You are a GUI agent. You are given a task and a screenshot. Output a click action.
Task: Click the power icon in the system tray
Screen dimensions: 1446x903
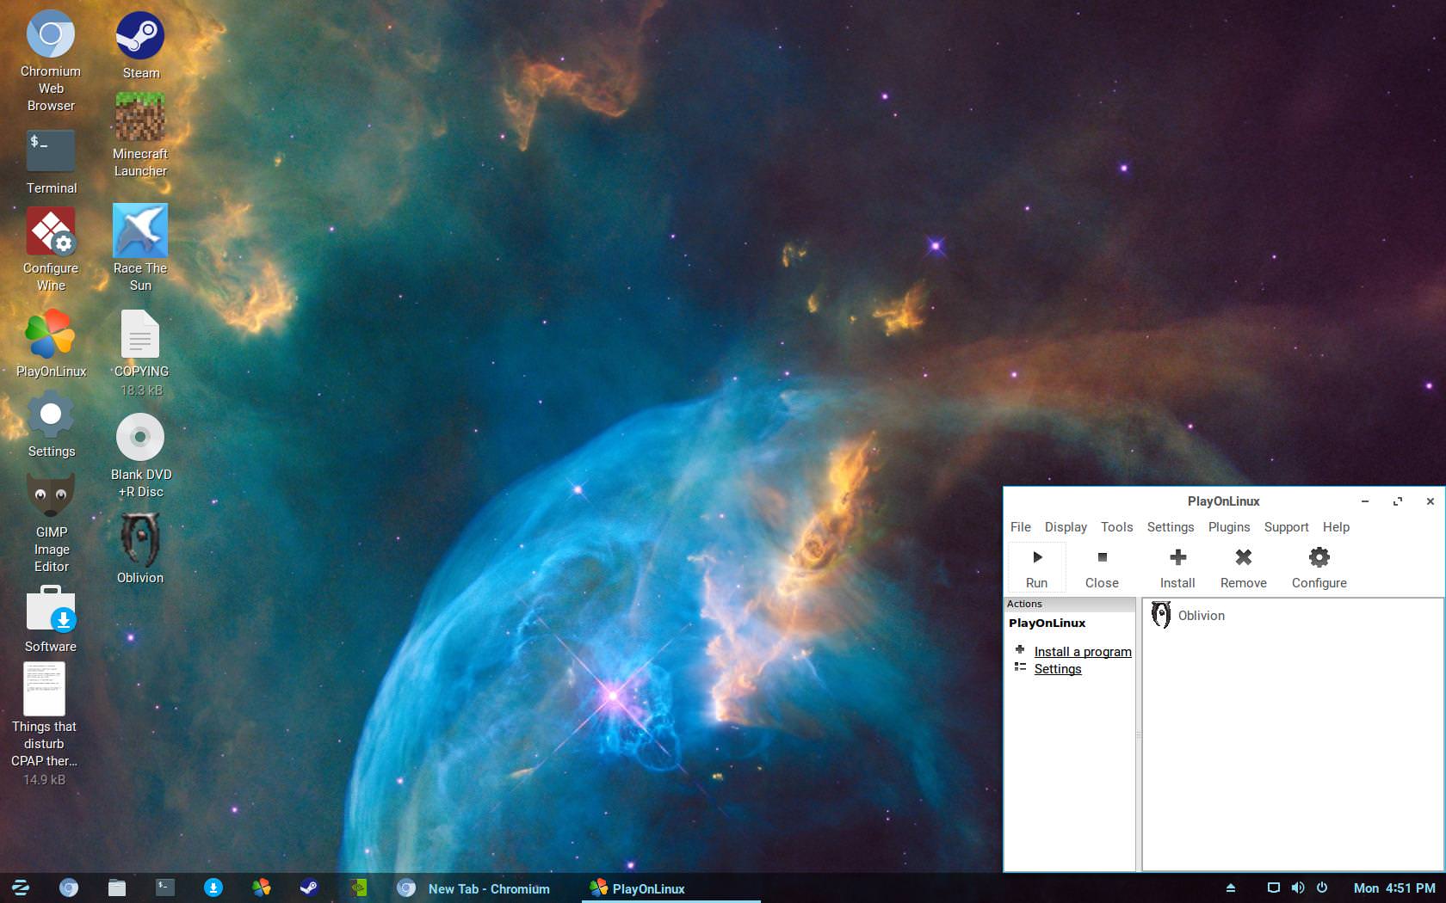1322,888
